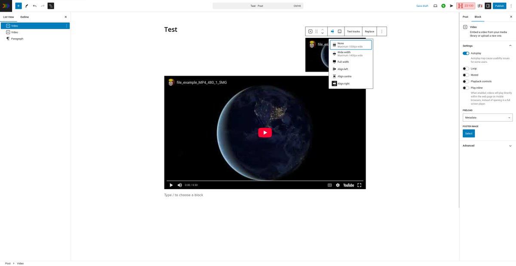Click the black arrow send icon
This screenshot has height=266, width=516.
click(x=451, y=6)
